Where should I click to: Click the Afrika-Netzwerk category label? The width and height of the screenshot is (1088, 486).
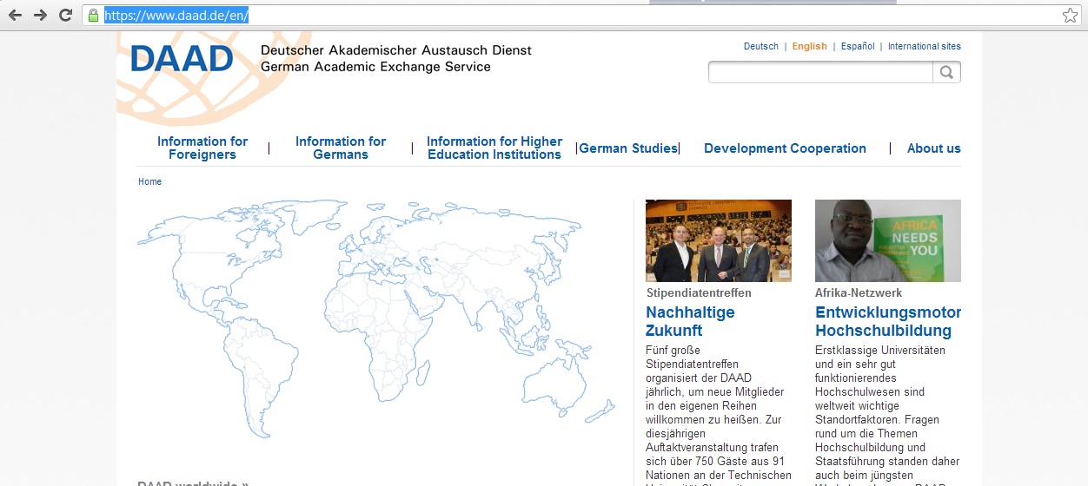coord(859,292)
